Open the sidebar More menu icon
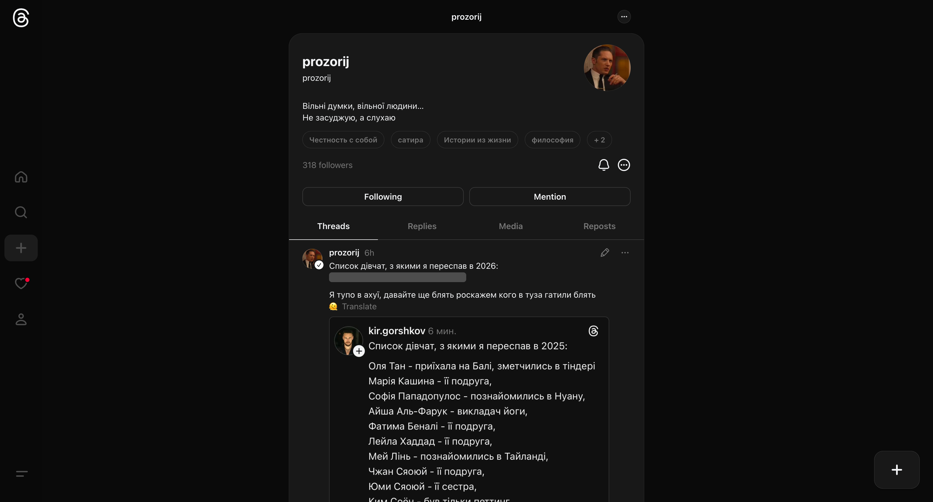The image size is (933, 502). [x=22, y=473]
